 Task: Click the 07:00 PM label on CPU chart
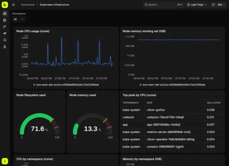point(60,78)
